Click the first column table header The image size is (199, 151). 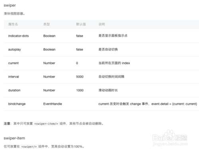13,24
